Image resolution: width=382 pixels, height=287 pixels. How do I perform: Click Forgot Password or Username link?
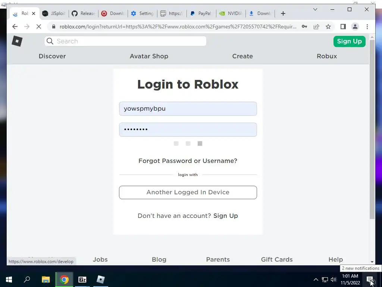188,161
